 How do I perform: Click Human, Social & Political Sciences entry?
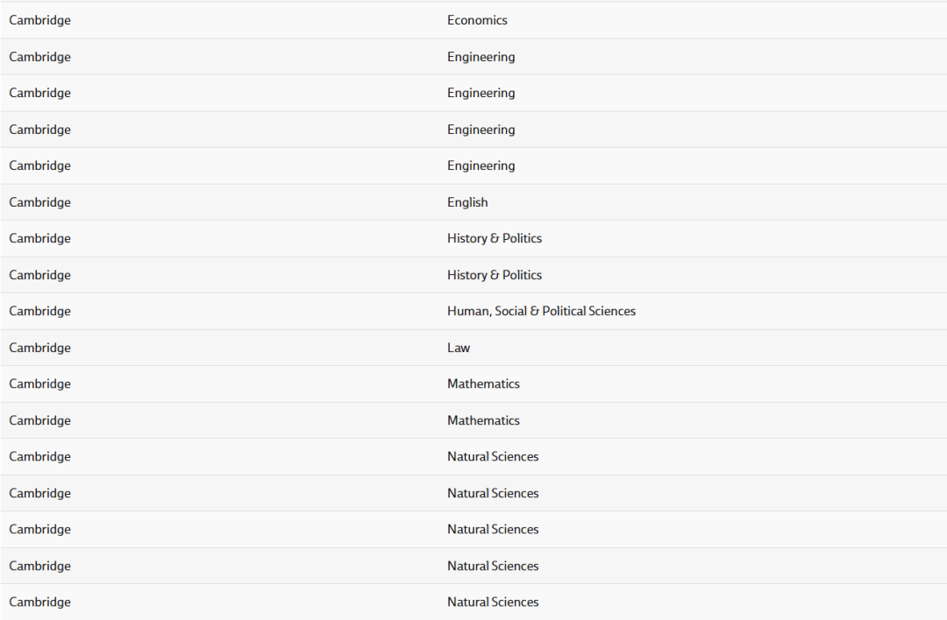click(541, 311)
